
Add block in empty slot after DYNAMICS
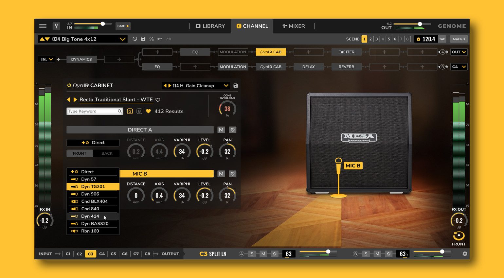click(119, 59)
